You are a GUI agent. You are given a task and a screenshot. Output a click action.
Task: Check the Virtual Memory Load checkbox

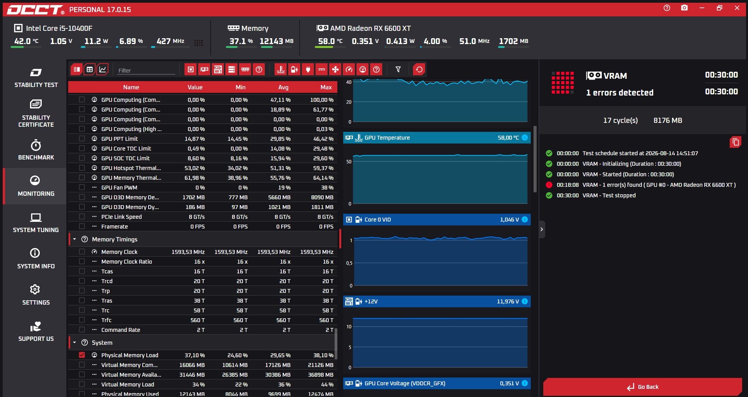[82, 384]
